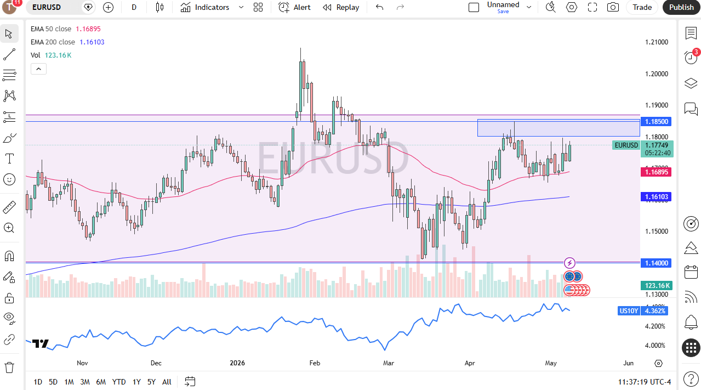
Task: Open the news feed icon
Action: tap(691, 297)
